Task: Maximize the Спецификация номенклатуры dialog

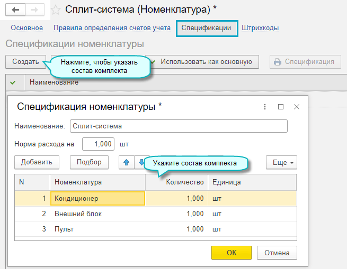Action: (281, 107)
